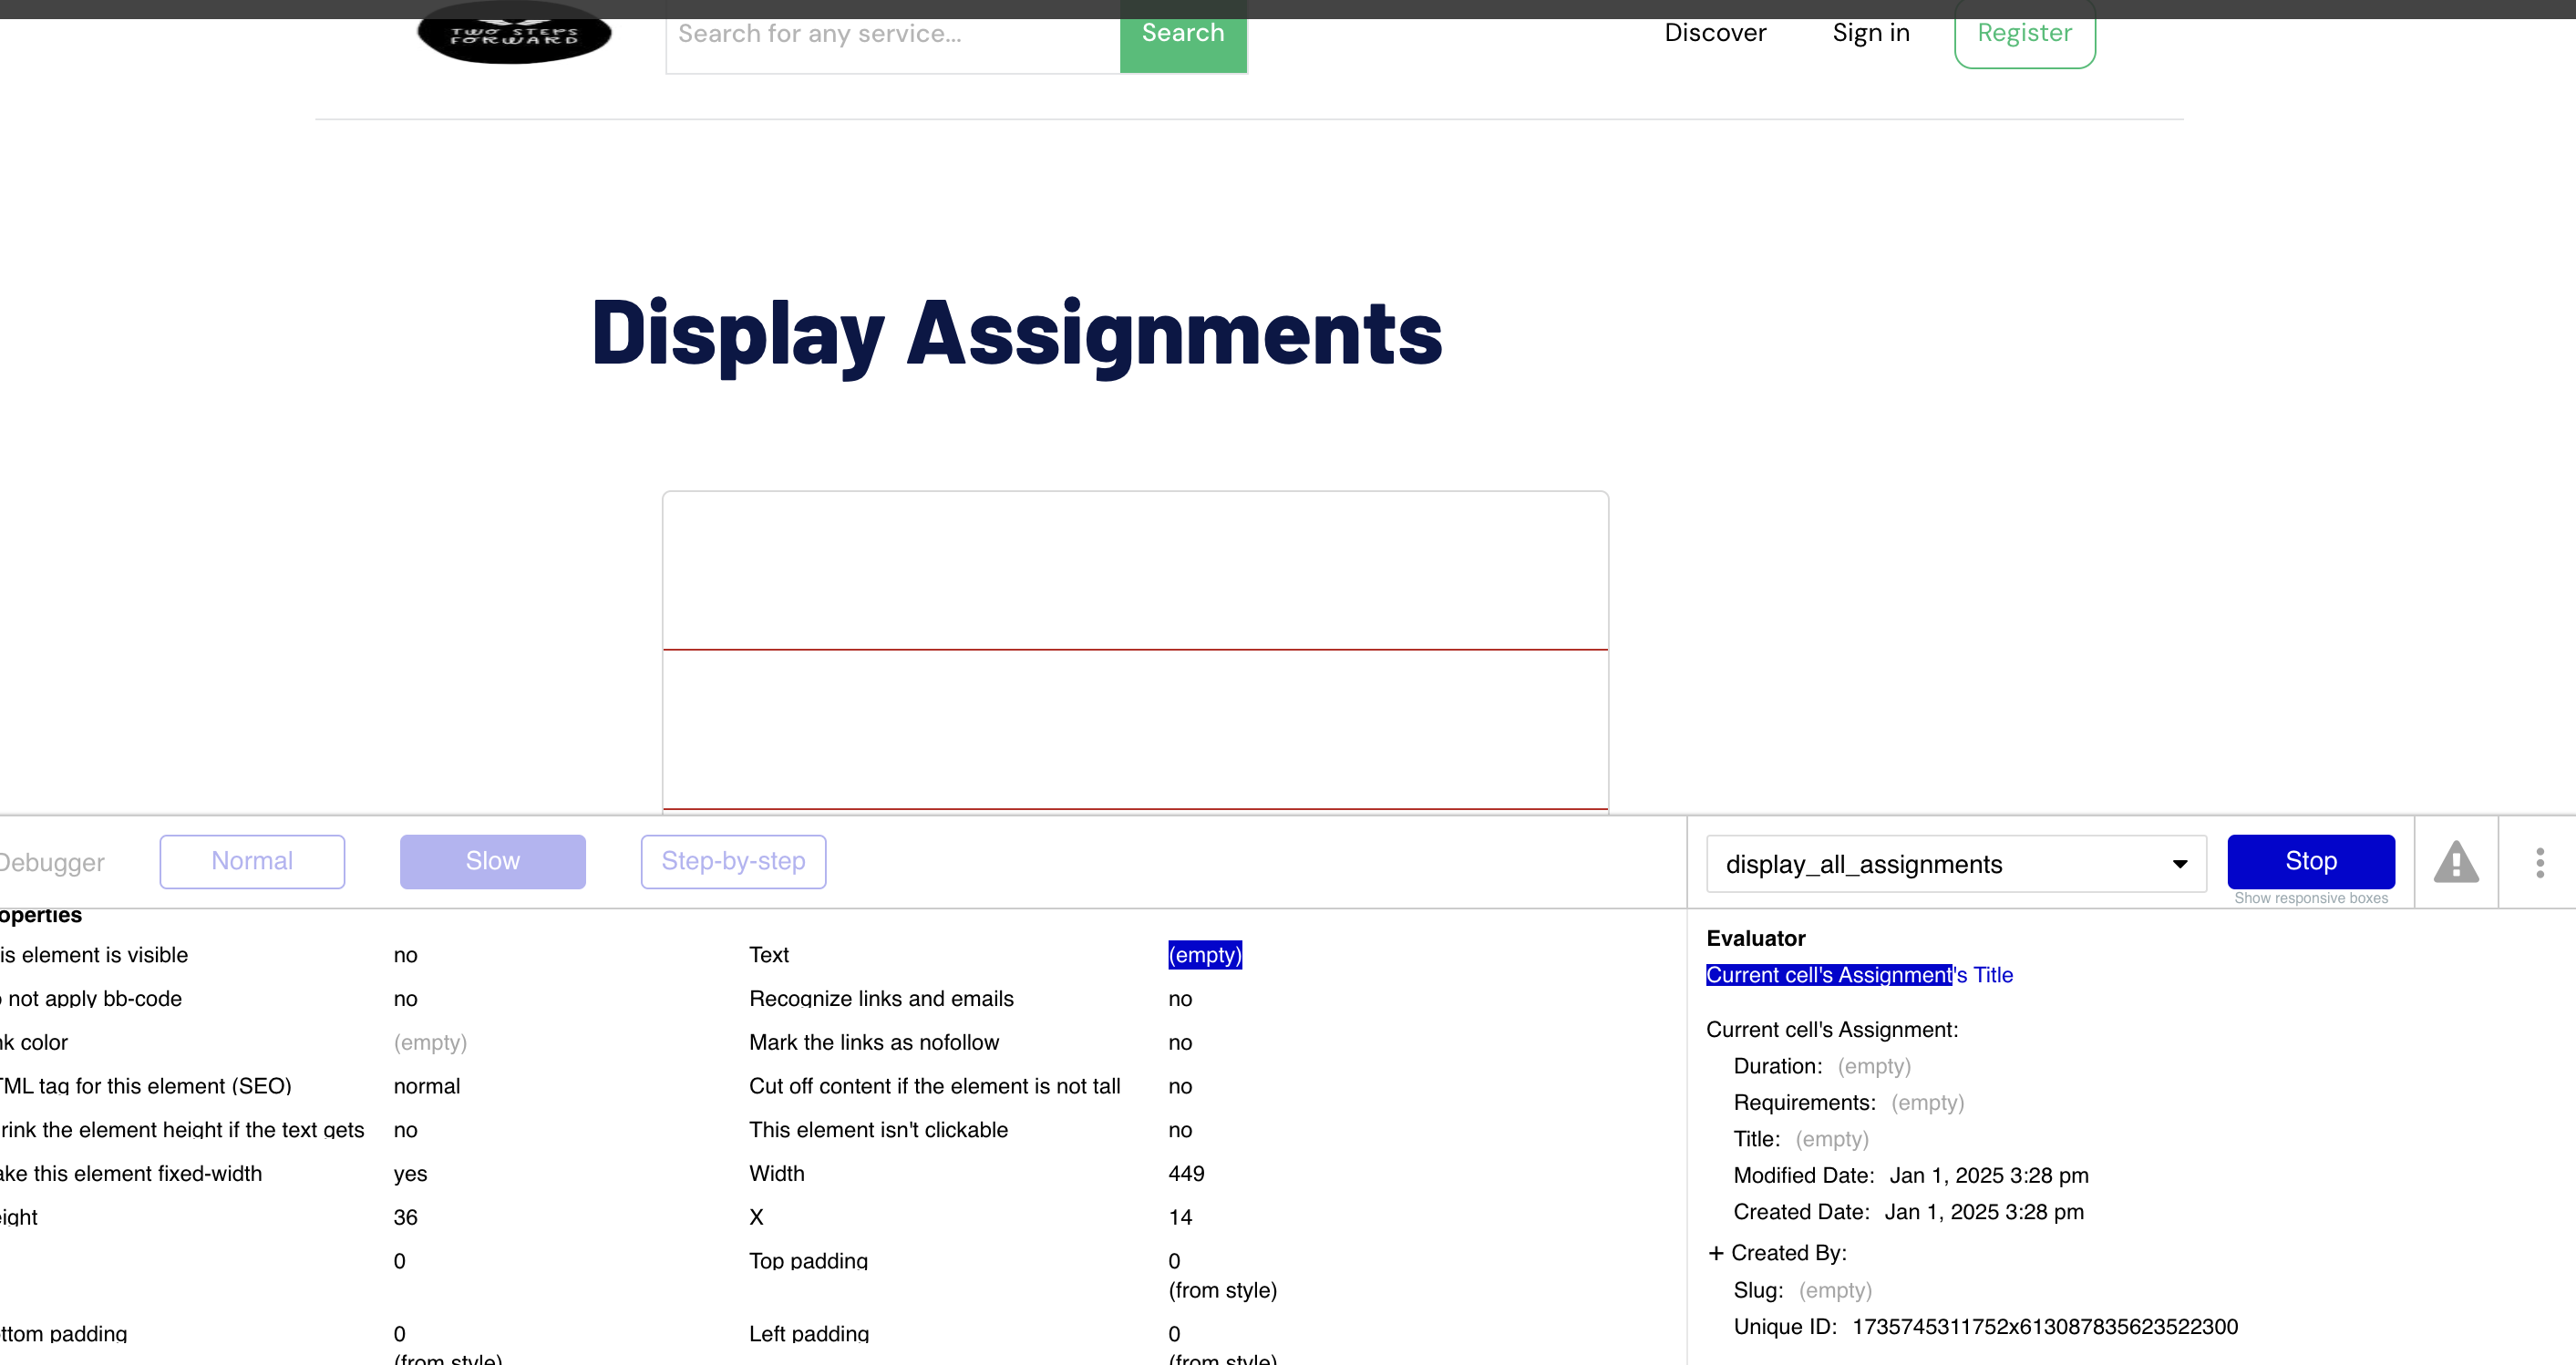Click the debugger warning triangle icon

click(2455, 863)
